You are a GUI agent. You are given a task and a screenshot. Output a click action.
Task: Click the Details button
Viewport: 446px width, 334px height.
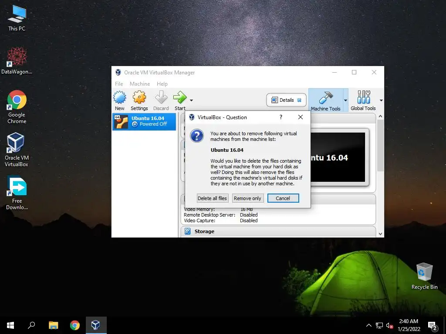pyautogui.click(x=286, y=100)
